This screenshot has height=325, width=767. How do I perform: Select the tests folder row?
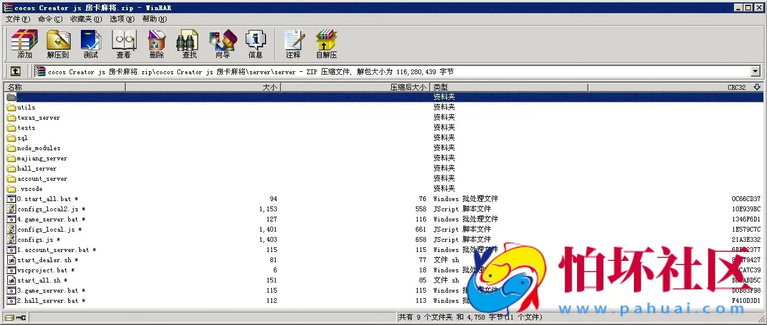[383, 127]
